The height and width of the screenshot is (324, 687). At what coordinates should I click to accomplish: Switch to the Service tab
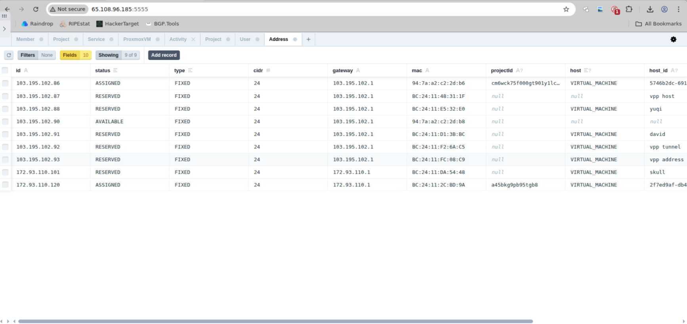tap(96, 39)
